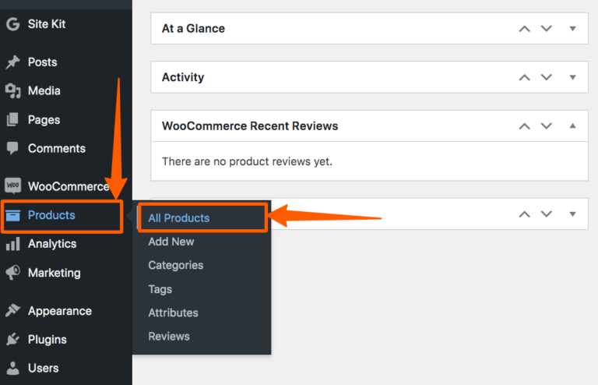This screenshot has width=598, height=385.
Task: Select Add New in Products submenu
Action: coord(171,242)
